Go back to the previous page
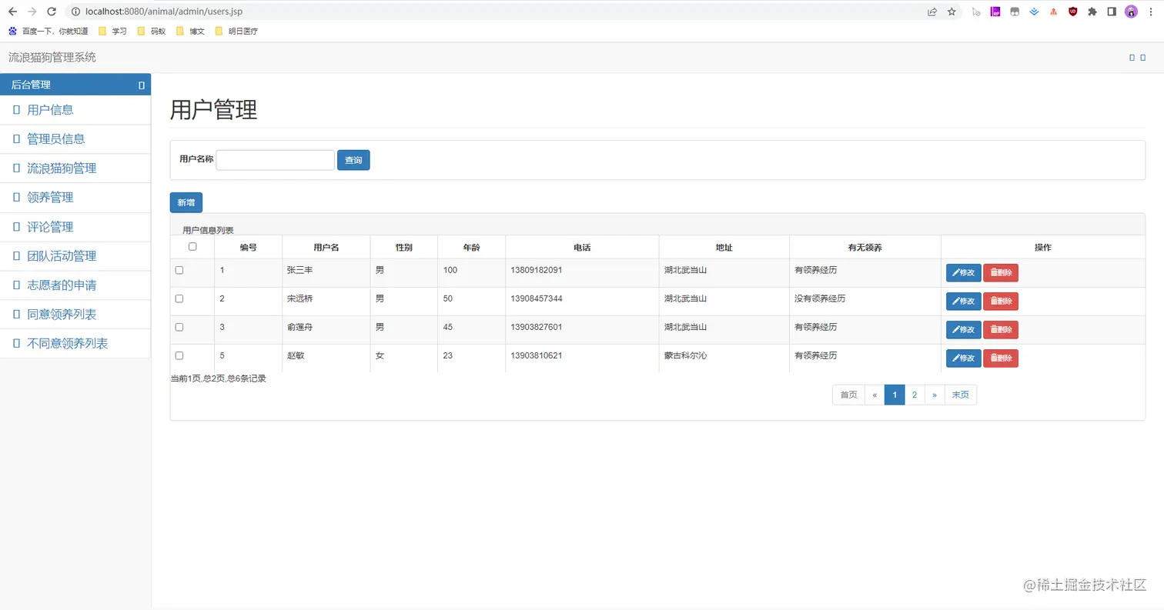 tap(12, 12)
